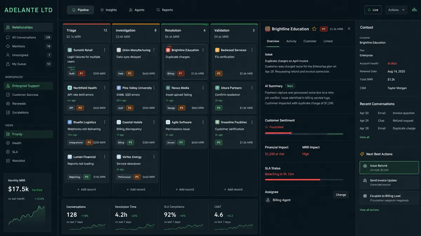Open the Altura Partners card menu dots

pyautogui.click(x=252, y=88)
